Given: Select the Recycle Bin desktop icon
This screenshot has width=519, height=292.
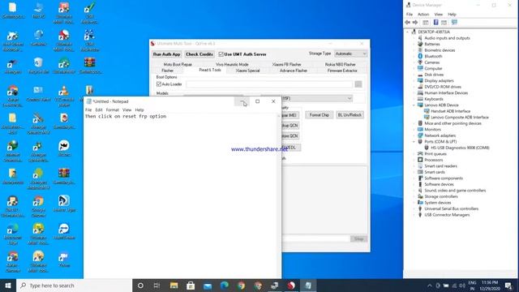Looking at the screenshot, I should (39, 66).
